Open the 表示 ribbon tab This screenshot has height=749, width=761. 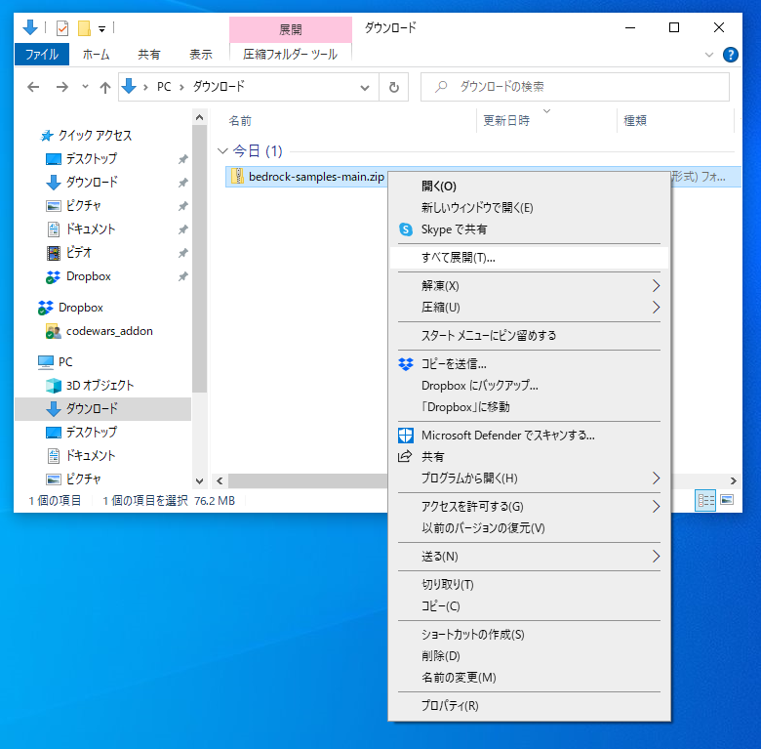coord(201,55)
